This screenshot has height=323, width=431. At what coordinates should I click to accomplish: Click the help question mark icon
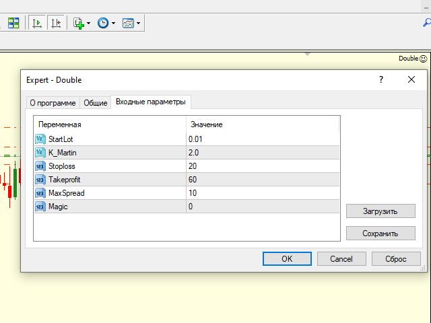coord(381,79)
